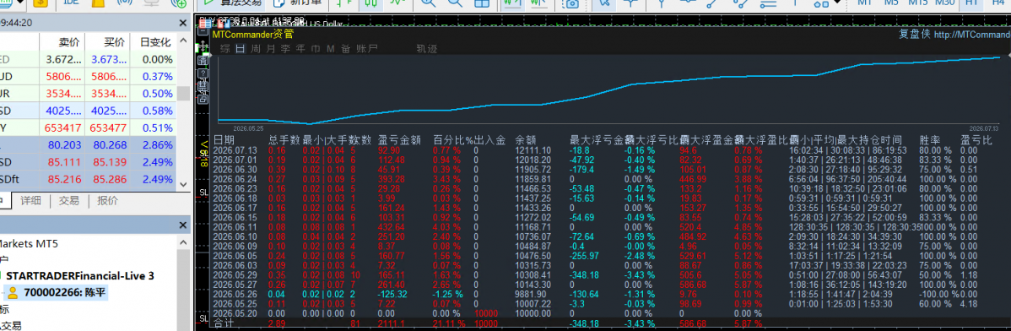Switch MTCommander to 月 monthly view
This screenshot has width=1011, height=331.
coord(270,48)
